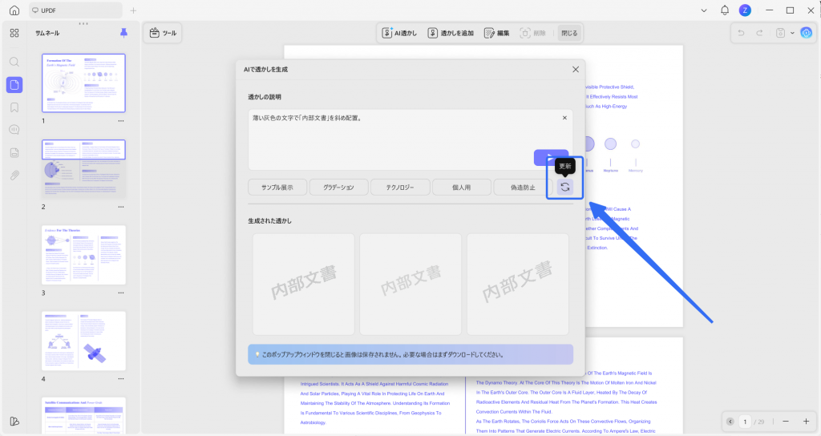Image resolution: width=821 pixels, height=436 pixels.
Task: Select the 偽造防止 preset tag
Action: (x=523, y=187)
